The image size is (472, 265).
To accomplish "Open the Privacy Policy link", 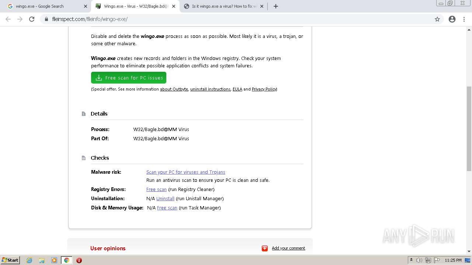I will (264, 89).
